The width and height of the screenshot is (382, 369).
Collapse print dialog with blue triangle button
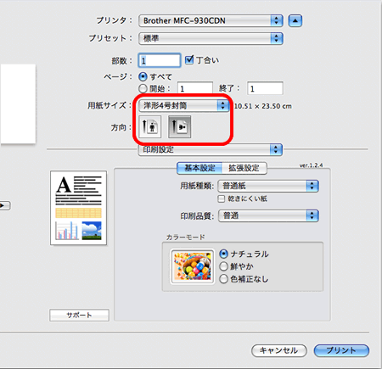(295, 20)
